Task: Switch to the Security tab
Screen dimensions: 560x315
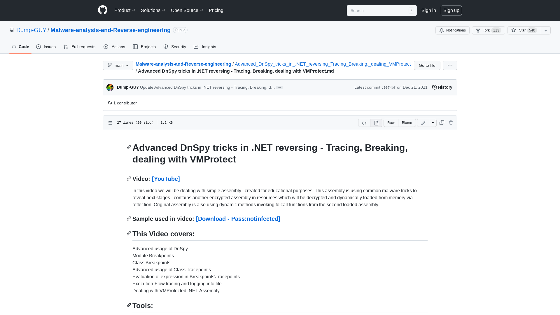Action: pos(175,47)
